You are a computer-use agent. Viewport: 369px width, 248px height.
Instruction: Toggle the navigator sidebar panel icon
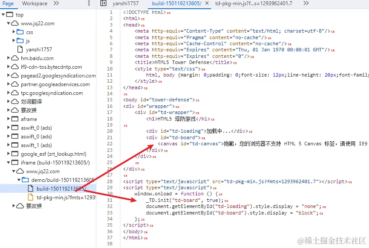coord(103,3)
